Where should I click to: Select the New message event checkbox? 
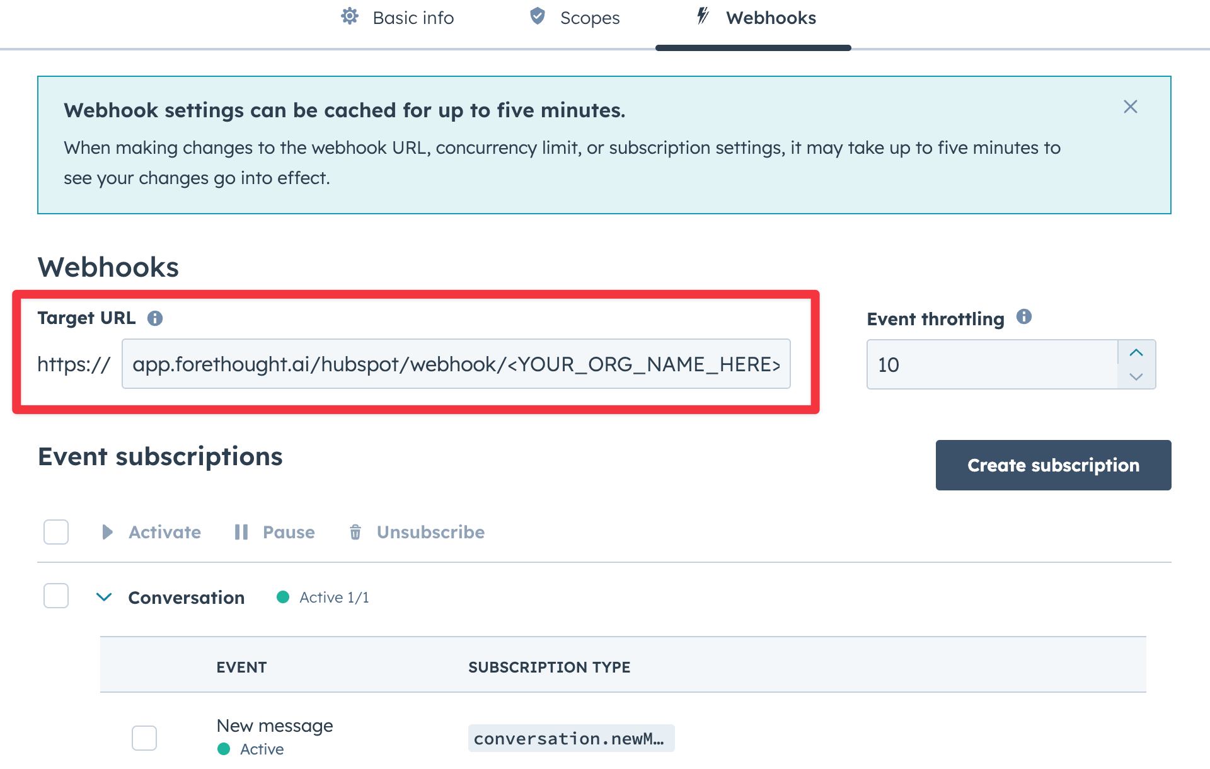144,737
